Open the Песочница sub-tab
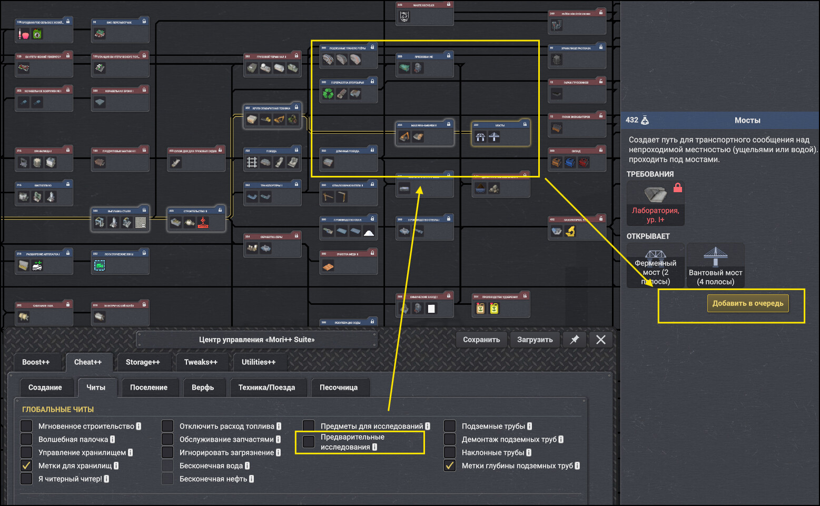The width and height of the screenshot is (820, 506). click(x=339, y=388)
